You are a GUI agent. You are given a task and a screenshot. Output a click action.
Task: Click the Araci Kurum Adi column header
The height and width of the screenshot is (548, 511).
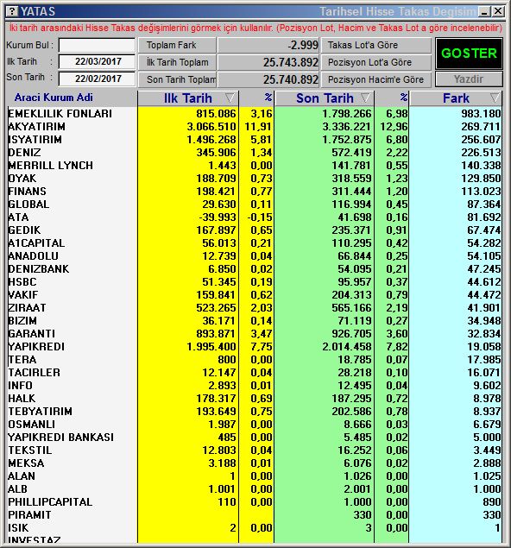pyautogui.click(x=54, y=98)
